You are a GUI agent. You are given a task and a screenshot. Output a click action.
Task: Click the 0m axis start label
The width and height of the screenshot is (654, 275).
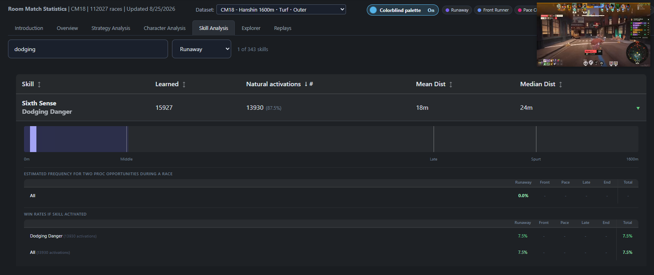coord(27,159)
